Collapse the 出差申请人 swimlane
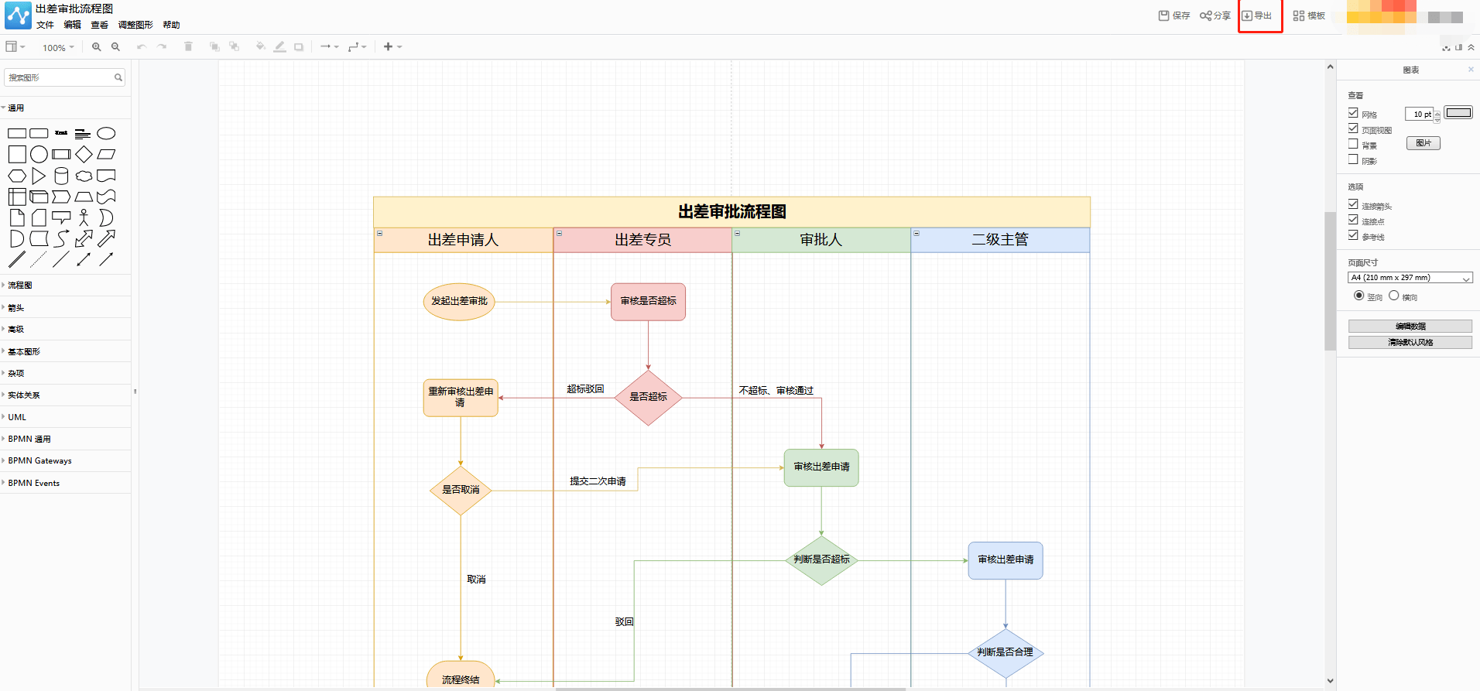This screenshot has width=1480, height=691. pyautogui.click(x=379, y=233)
